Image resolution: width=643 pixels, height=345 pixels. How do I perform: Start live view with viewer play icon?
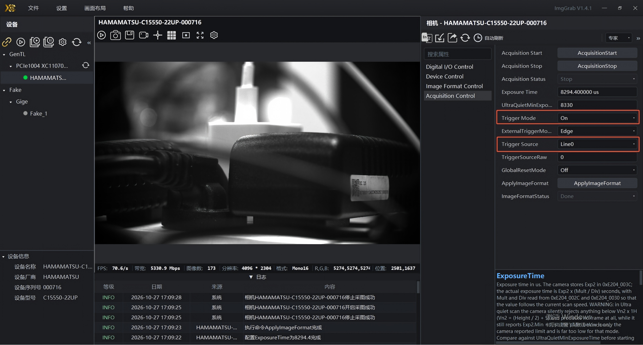click(101, 35)
